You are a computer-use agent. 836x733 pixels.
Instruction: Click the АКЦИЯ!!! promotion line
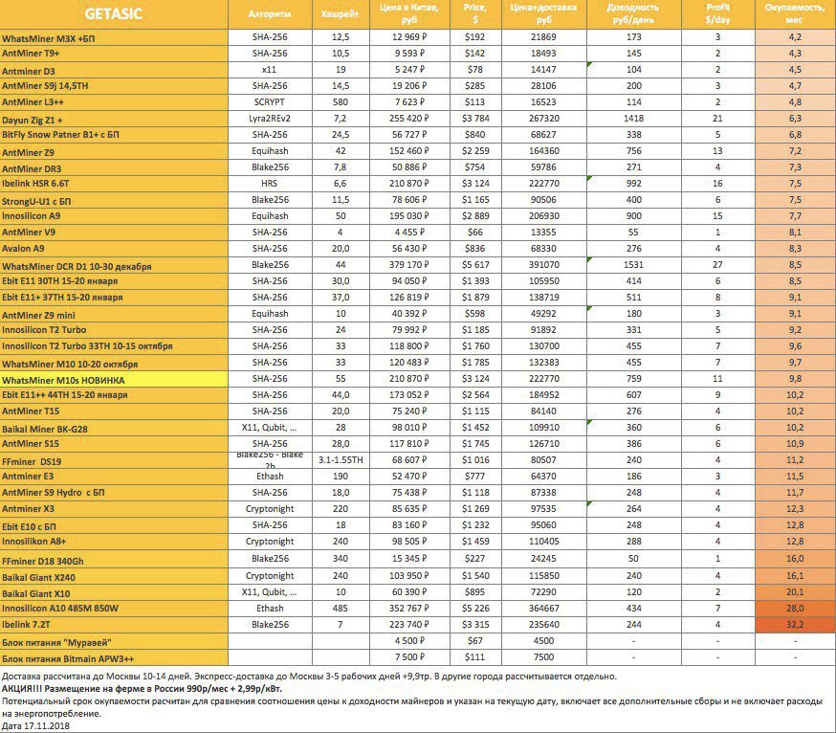[142, 689]
